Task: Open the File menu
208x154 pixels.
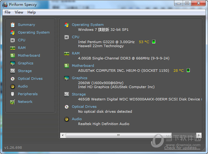Action: [x=8, y=12]
